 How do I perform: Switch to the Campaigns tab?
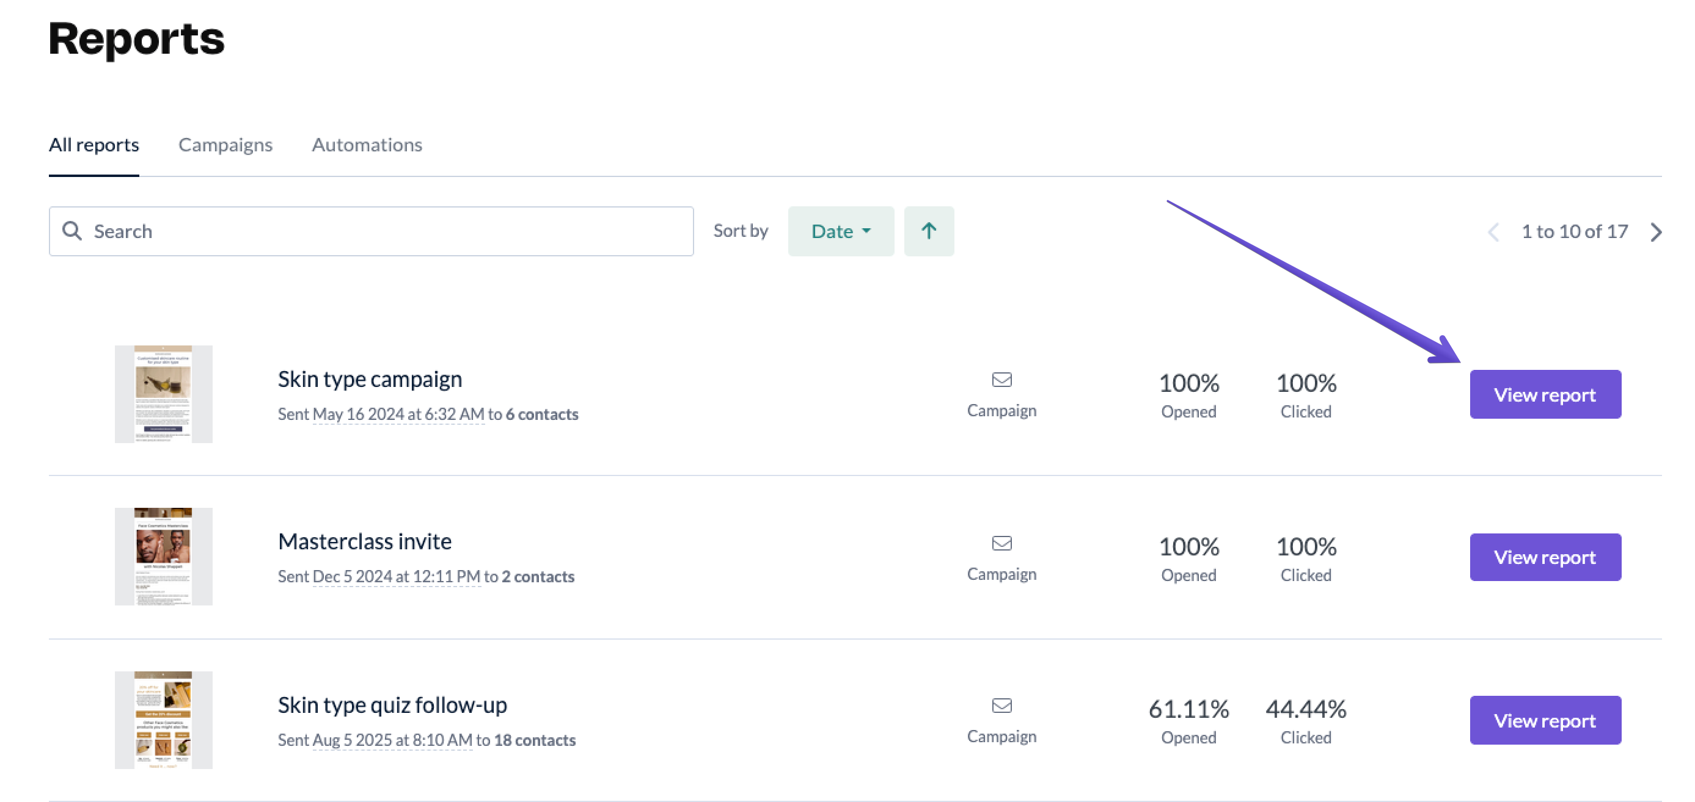pyautogui.click(x=225, y=145)
